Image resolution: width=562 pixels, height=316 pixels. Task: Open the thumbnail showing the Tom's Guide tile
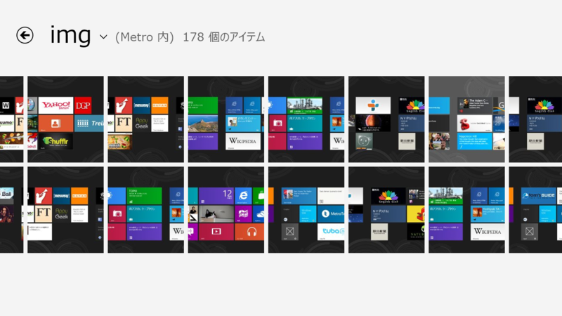click(x=535, y=209)
